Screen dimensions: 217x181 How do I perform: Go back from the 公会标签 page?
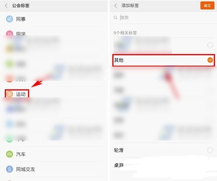pyautogui.click(x=6, y=6)
